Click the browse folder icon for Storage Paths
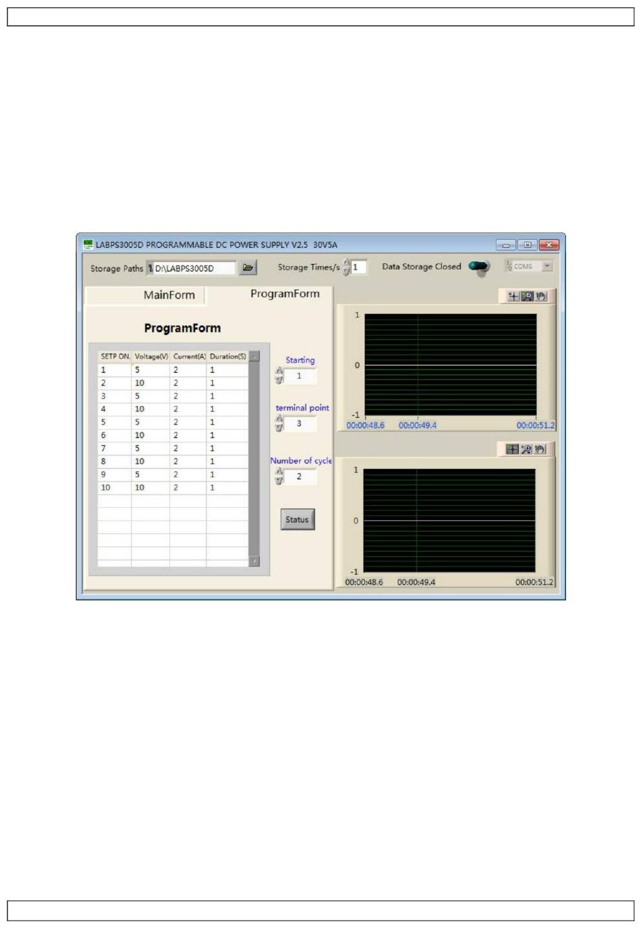 [248, 267]
